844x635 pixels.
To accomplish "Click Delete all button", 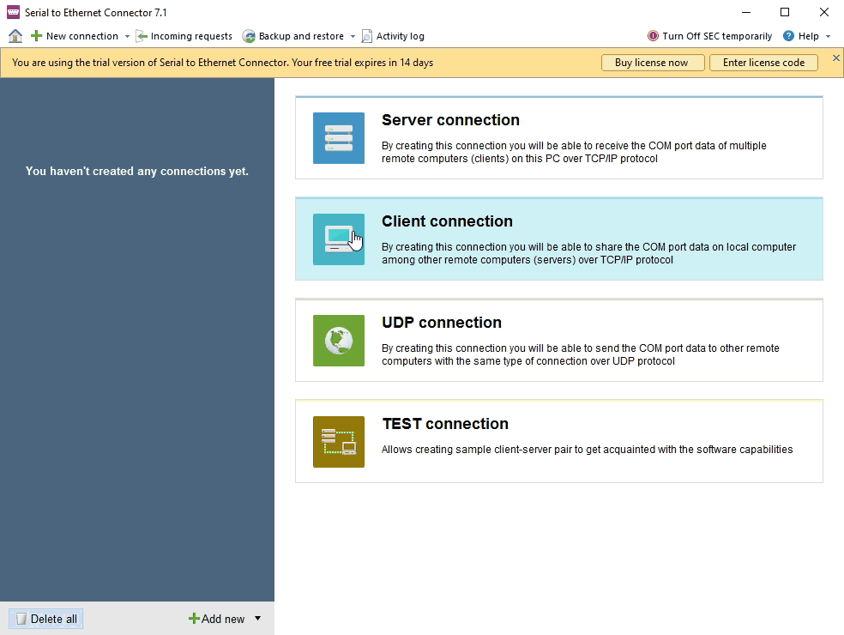I will click(x=46, y=619).
